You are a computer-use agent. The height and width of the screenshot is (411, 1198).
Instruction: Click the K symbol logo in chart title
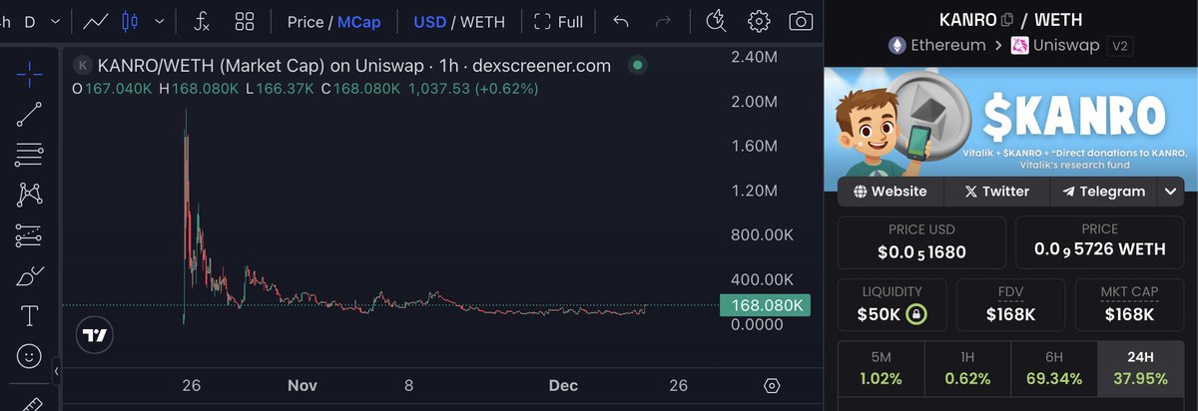tap(83, 66)
